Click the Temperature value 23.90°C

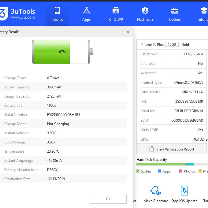click(x=53, y=151)
